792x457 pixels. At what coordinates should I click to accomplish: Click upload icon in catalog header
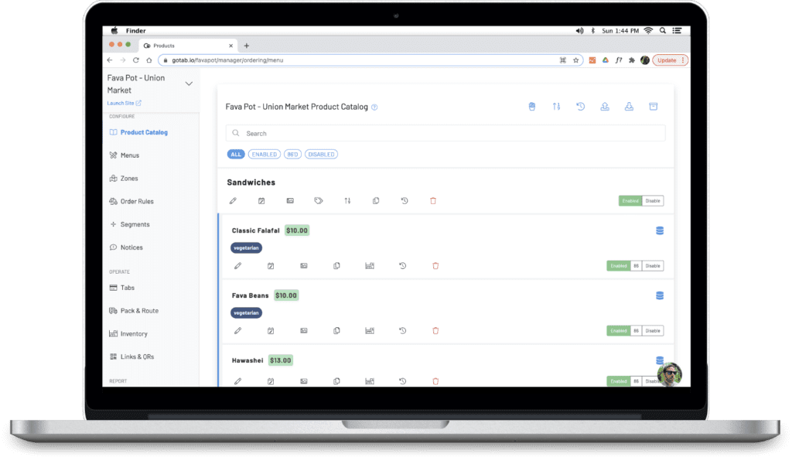605,107
